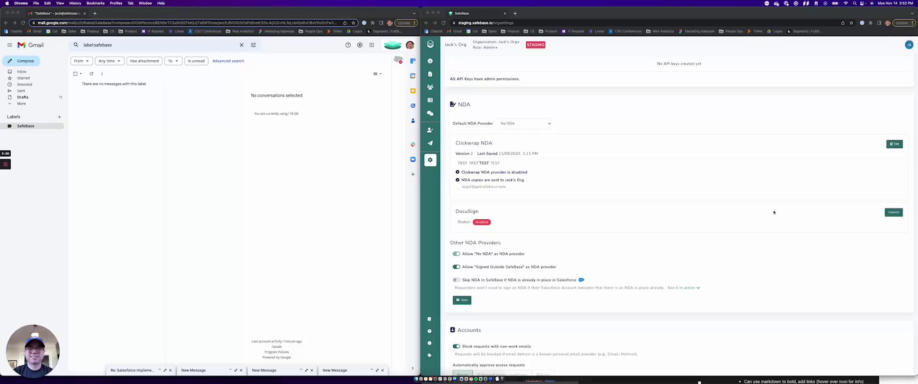Open Gmail's three-dot More options above the list
The image size is (918, 384).
point(102,74)
